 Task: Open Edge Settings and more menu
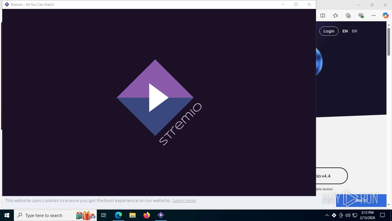click(374, 16)
